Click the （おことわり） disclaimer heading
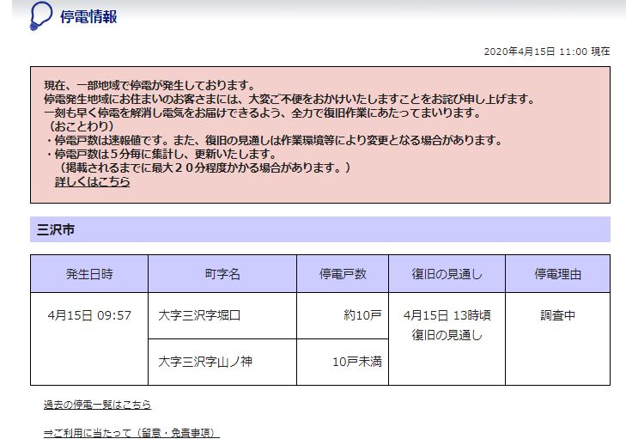 point(81,126)
